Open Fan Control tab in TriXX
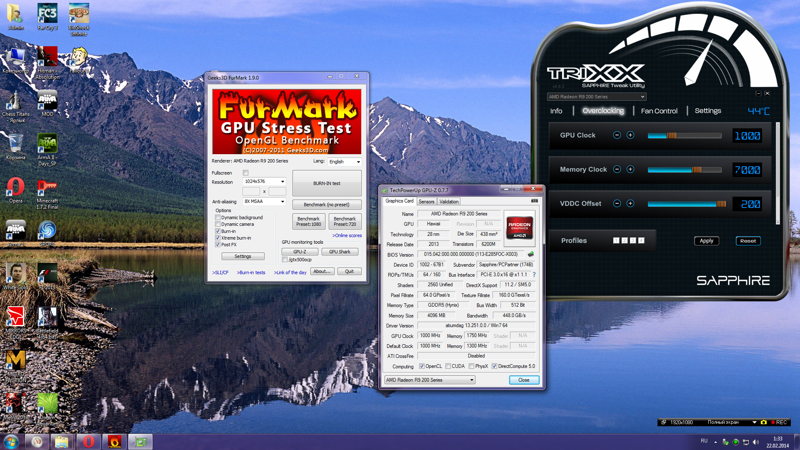The height and width of the screenshot is (450, 800). click(659, 111)
